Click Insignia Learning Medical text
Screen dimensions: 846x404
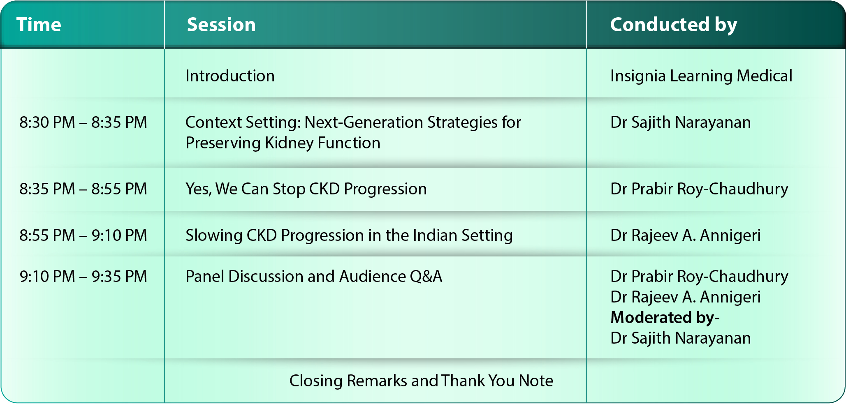pos(701,76)
